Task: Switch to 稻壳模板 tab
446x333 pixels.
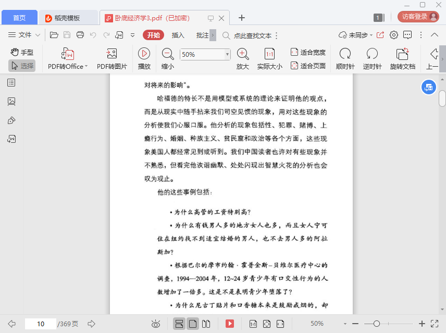Action: pos(68,18)
